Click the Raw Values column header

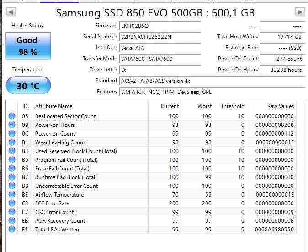point(271,106)
